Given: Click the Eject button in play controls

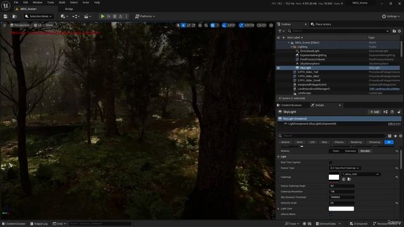Looking at the screenshot, I should click(121, 16).
